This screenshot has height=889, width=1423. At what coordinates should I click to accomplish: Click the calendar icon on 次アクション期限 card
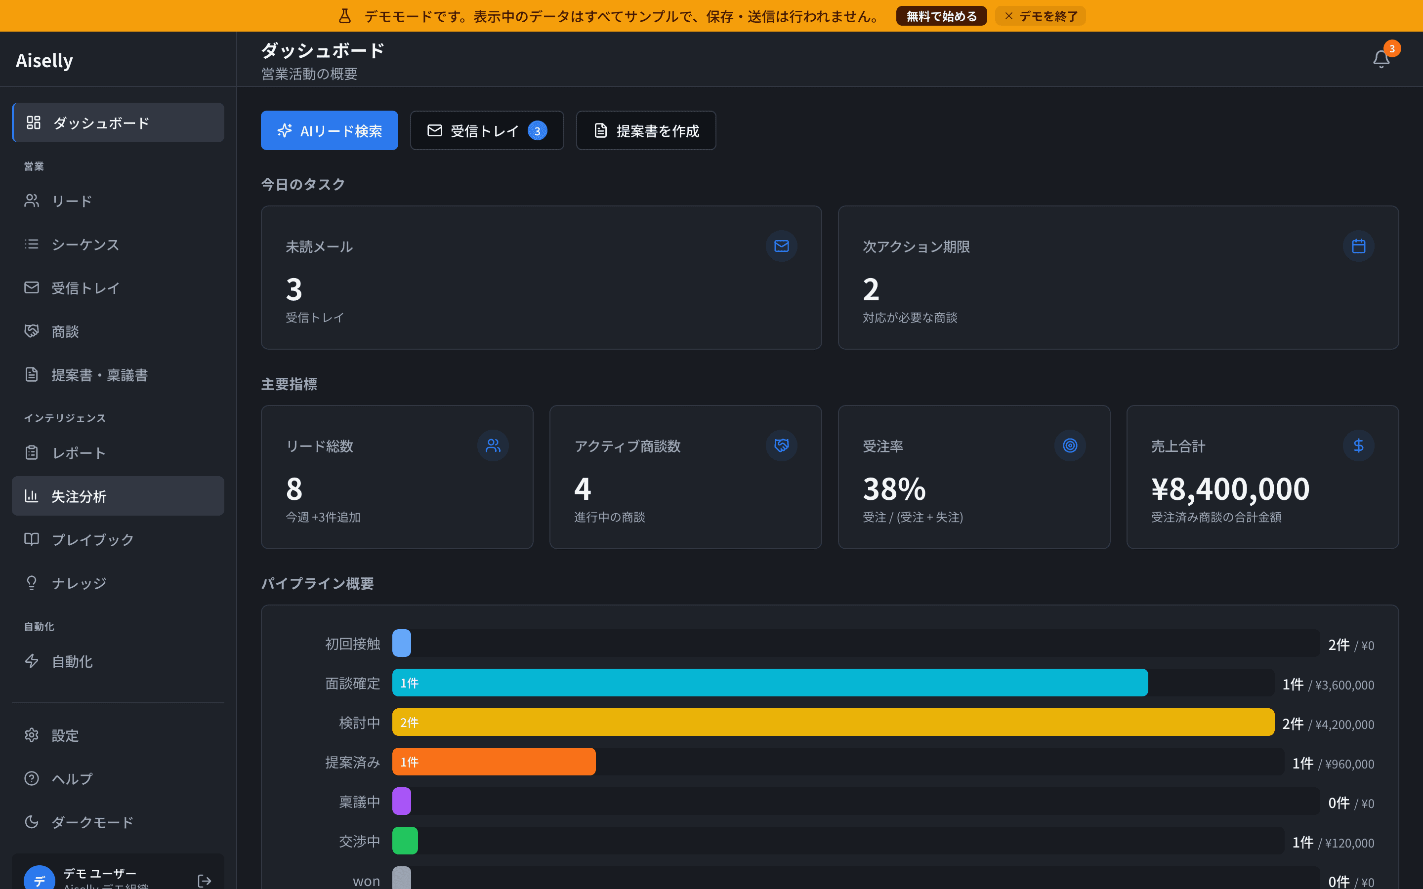tap(1358, 246)
